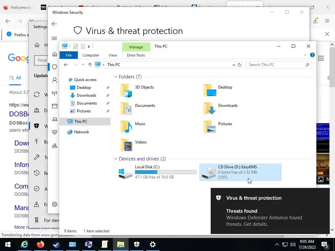Image resolution: width=335 pixels, height=251 pixels.
Task: Click the taskbar clock showing 9:05 AM
Action: [x=307, y=244]
